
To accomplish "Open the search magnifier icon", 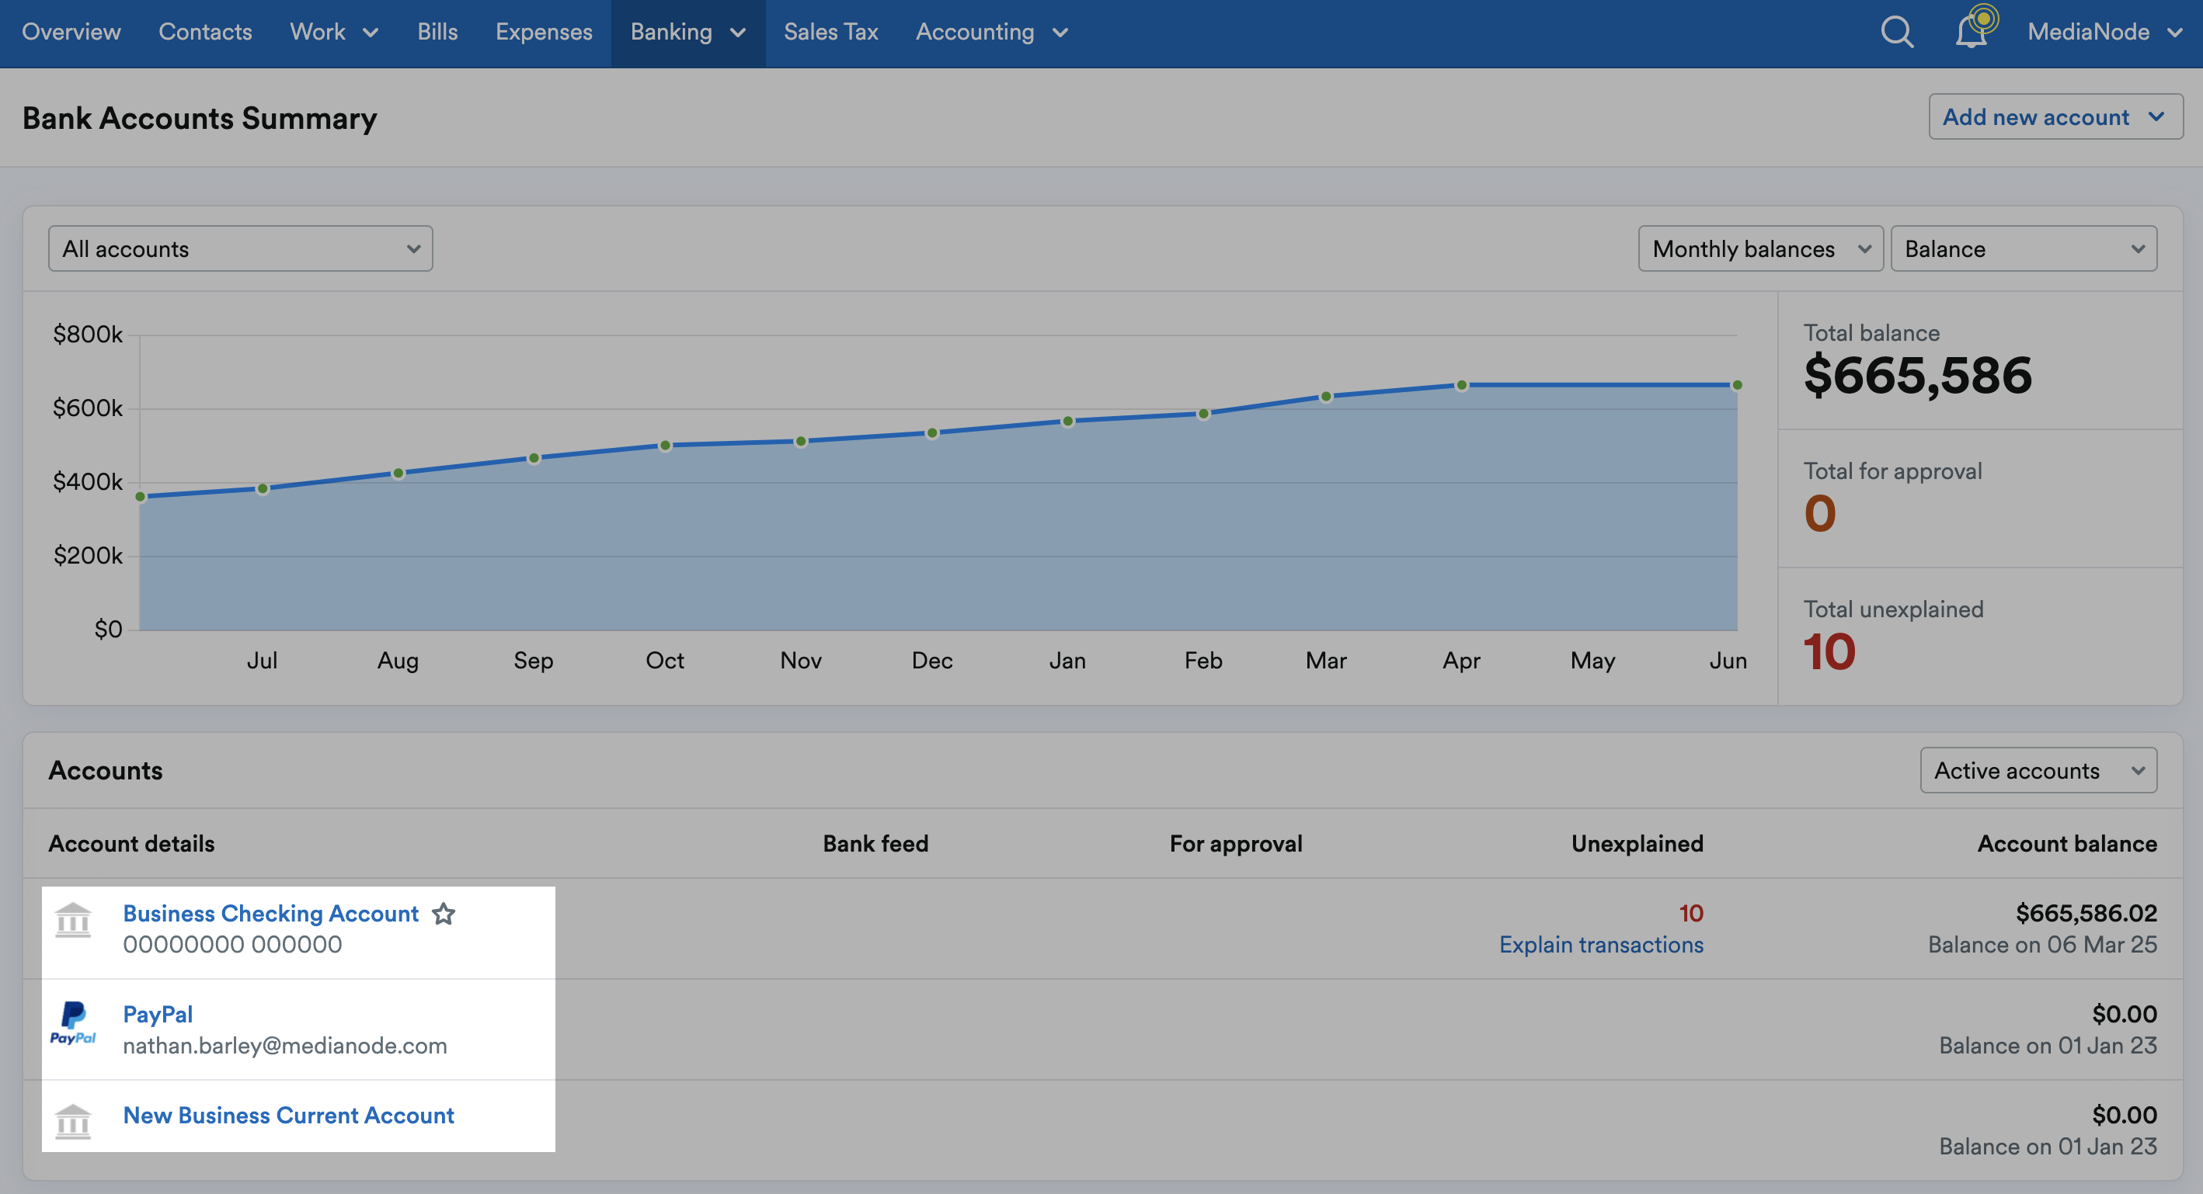I will click(1896, 33).
